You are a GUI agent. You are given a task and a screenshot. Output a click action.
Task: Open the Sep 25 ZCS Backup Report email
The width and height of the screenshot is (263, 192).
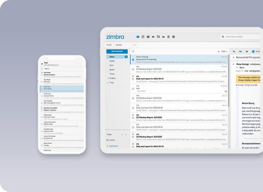tap(179, 137)
